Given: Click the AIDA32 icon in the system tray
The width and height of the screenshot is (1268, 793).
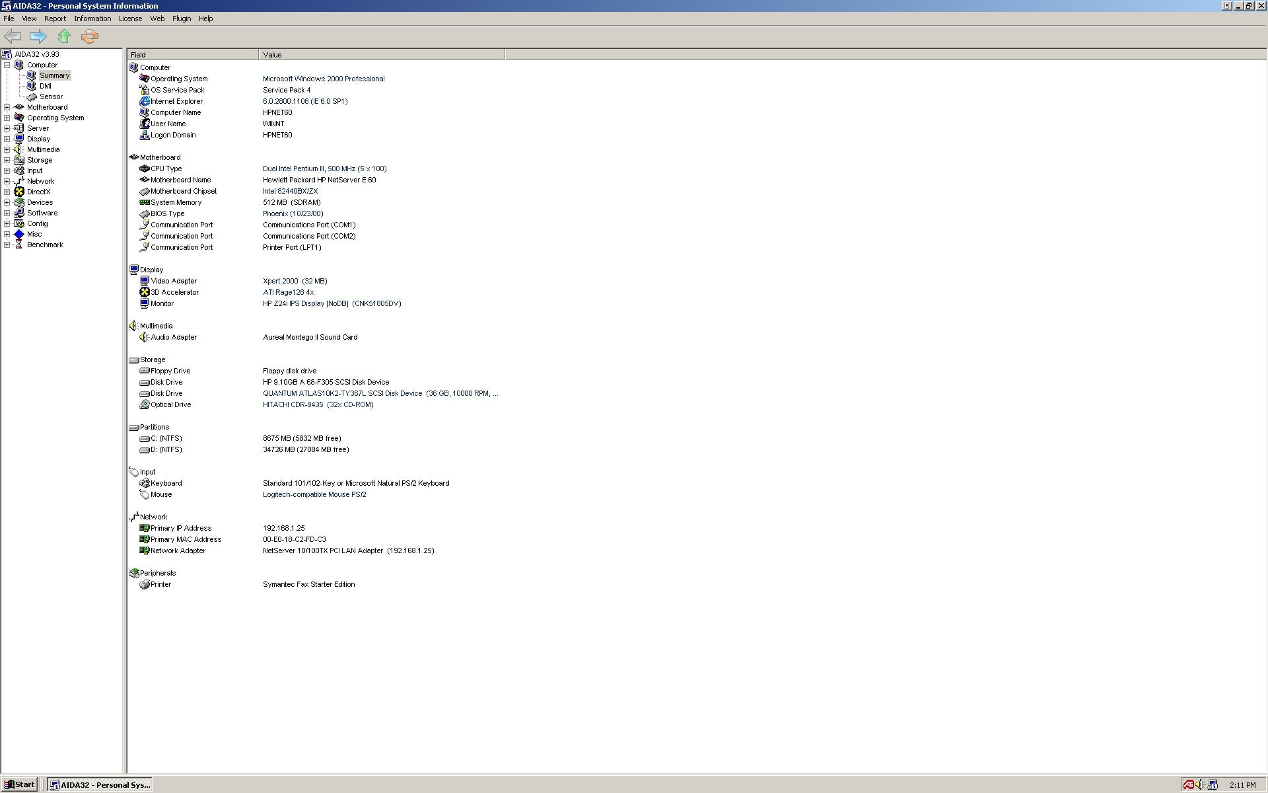Looking at the screenshot, I should 1213,784.
